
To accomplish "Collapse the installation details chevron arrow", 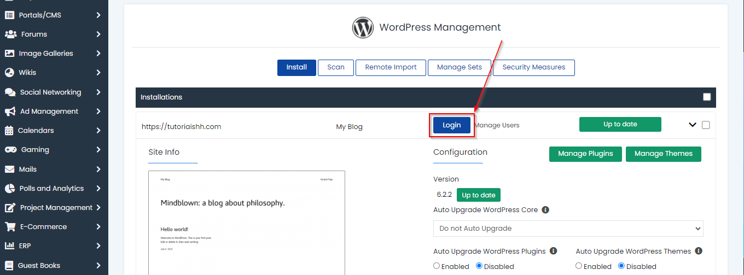I will tap(693, 125).
